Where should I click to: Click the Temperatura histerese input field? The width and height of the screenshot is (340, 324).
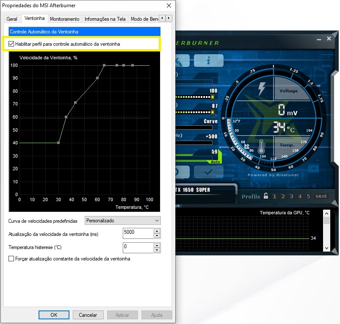138,248
